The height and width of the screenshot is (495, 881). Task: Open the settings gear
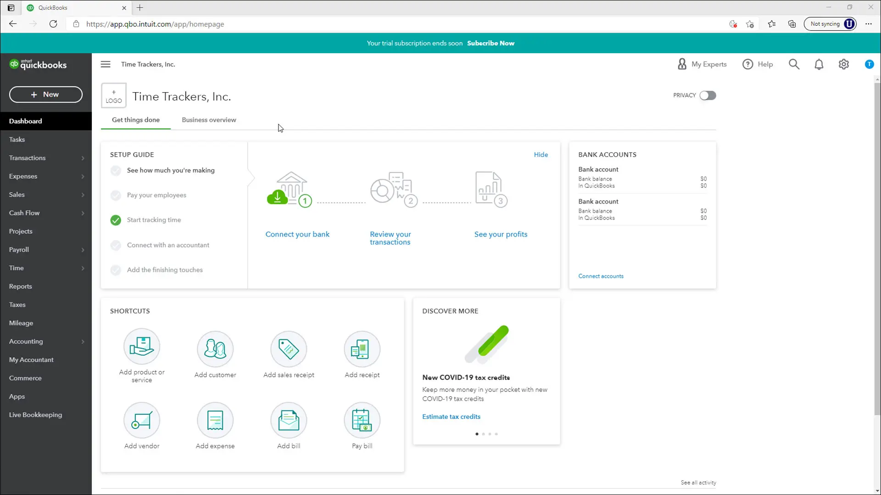[844, 64]
